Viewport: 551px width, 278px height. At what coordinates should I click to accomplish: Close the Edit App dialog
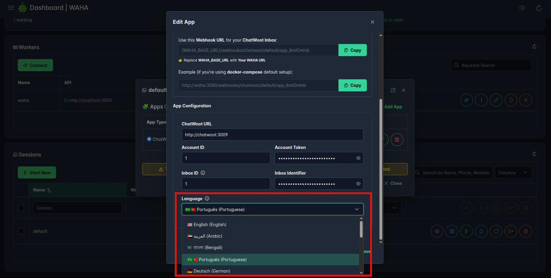(x=373, y=22)
